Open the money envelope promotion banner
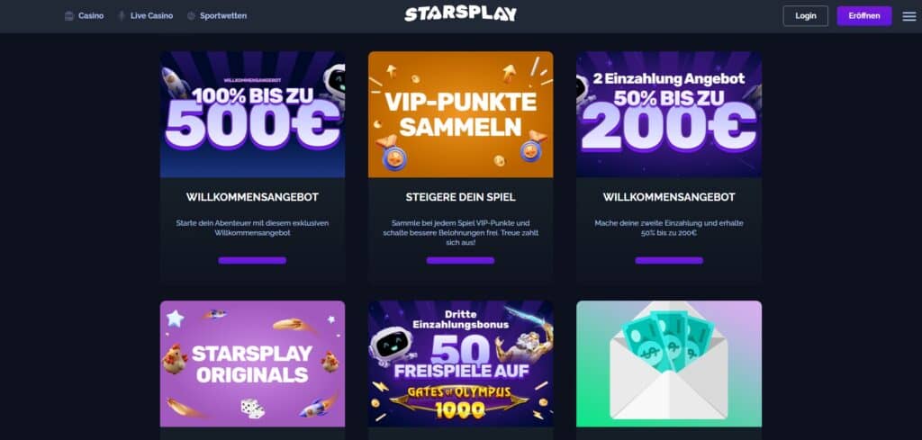Screen dimensions: 922x440 tap(669, 364)
